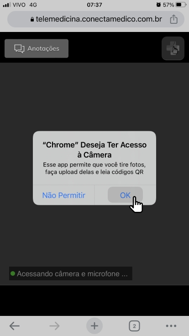Open a new tab with plus button
This screenshot has width=189, height=336.
(x=94, y=326)
